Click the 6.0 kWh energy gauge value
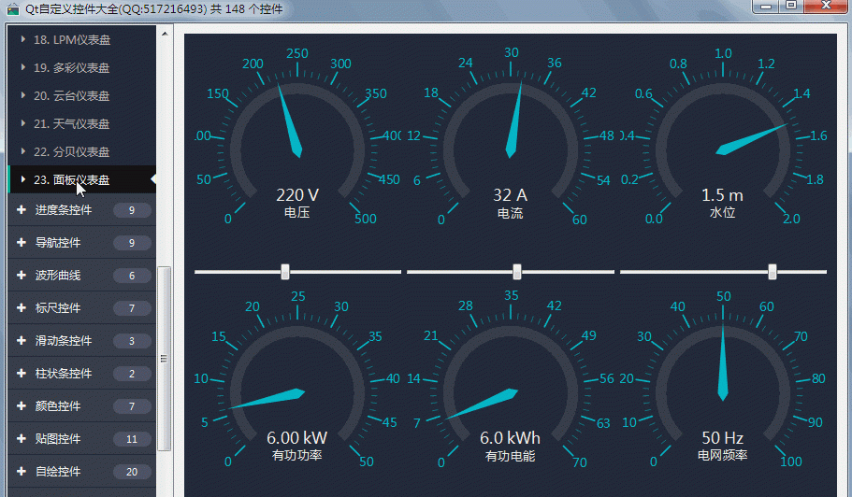 (511, 438)
